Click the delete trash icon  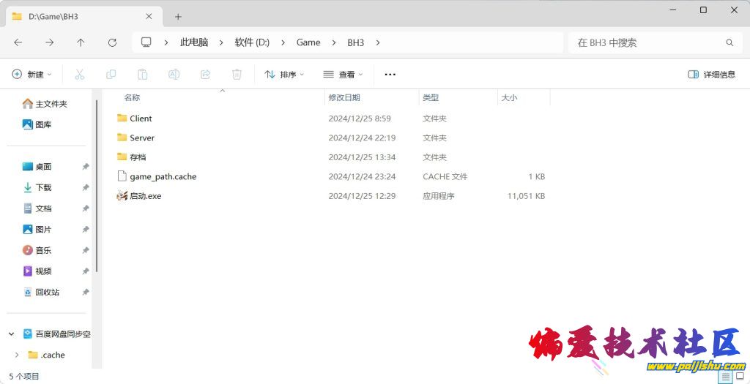[237, 74]
